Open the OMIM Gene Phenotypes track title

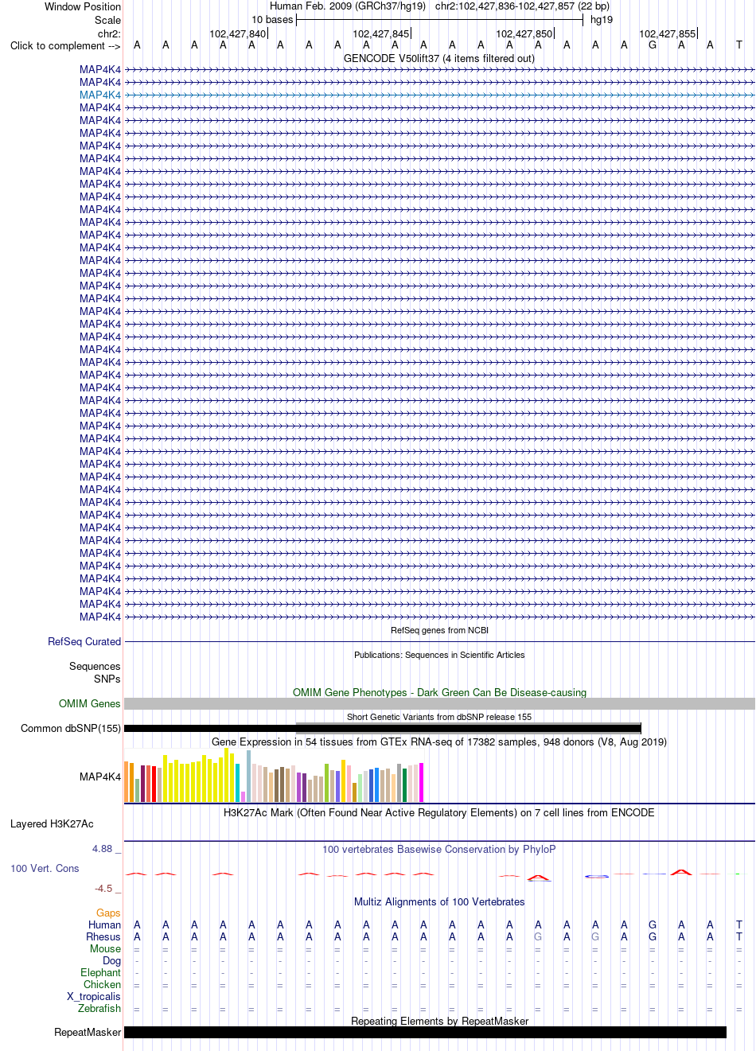(x=439, y=692)
